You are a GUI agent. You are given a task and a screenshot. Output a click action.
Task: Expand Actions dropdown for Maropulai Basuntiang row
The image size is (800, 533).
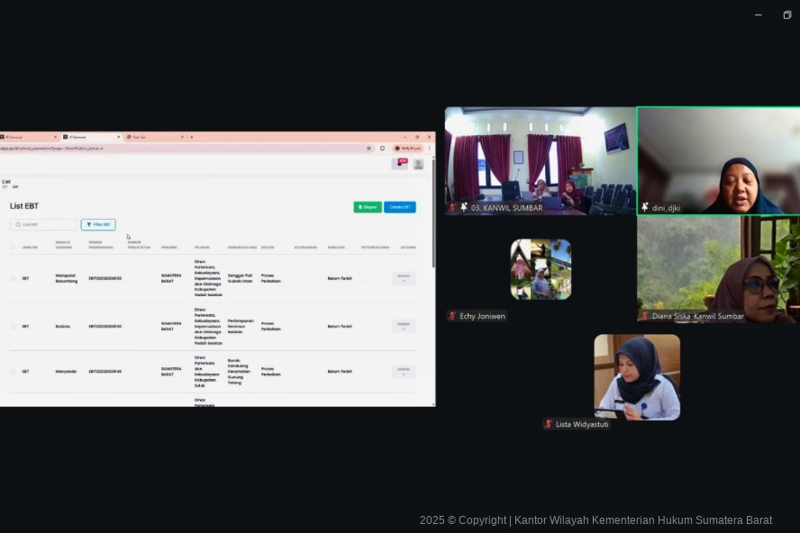click(404, 278)
